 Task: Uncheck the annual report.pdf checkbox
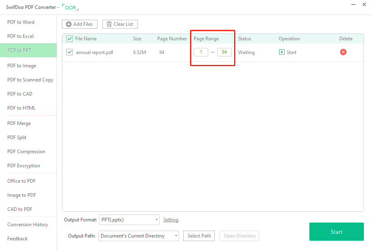tap(70, 52)
